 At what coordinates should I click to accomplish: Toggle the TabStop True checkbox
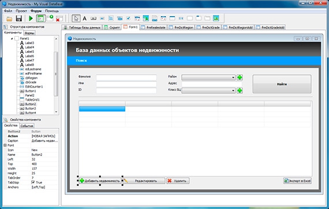point(33,183)
